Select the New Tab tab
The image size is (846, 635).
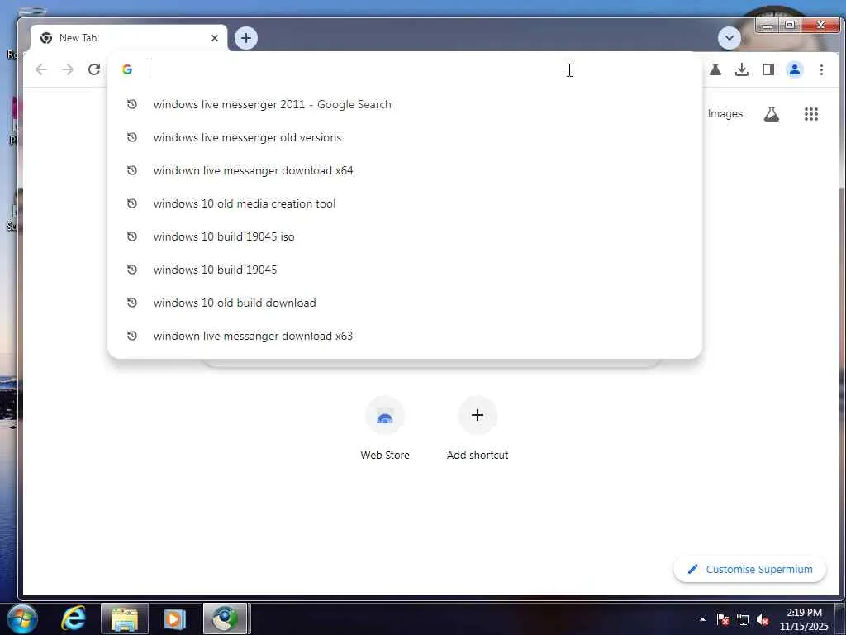129,38
